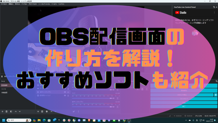Toggle visibility of ゲームキャプチャ source
218x123 pixels.
point(65,89)
